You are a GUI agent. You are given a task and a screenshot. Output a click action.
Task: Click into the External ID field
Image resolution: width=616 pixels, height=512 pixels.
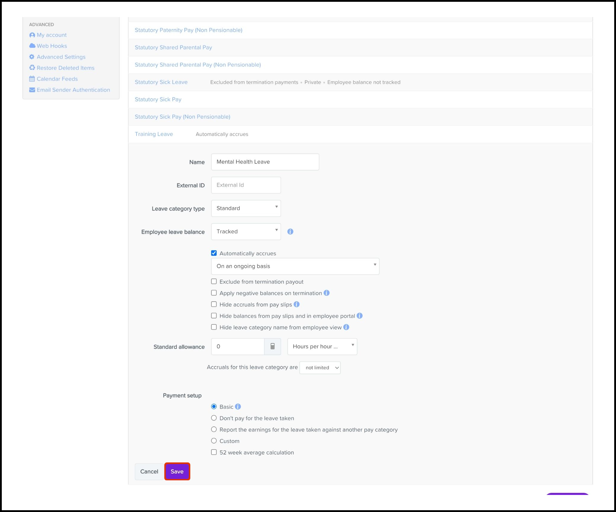click(246, 185)
